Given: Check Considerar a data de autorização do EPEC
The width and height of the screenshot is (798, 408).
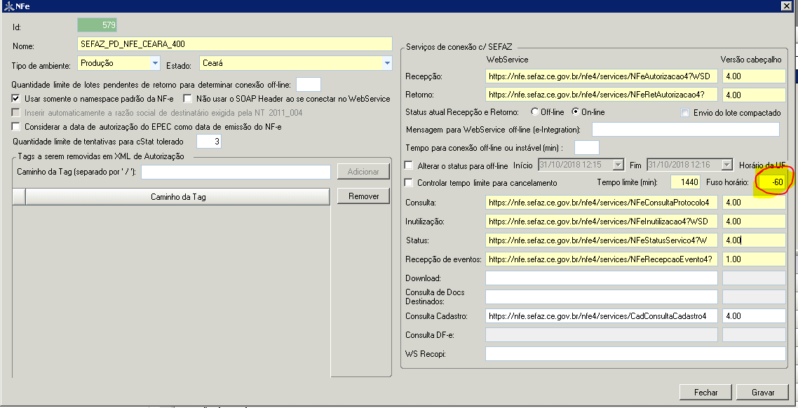Looking at the screenshot, I should (x=15, y=127).
